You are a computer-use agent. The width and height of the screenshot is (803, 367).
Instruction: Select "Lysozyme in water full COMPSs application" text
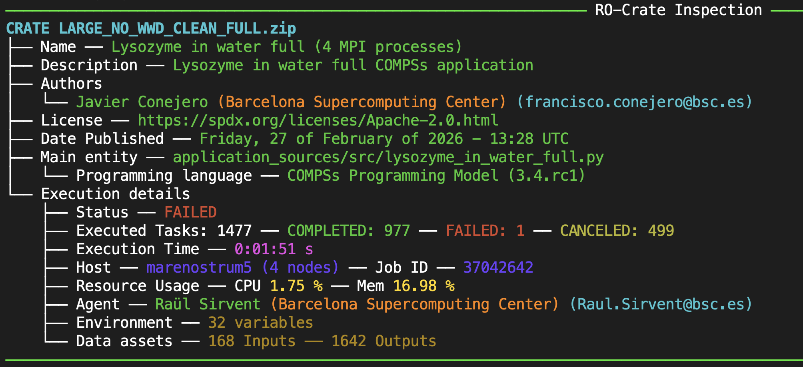point(353,65)
